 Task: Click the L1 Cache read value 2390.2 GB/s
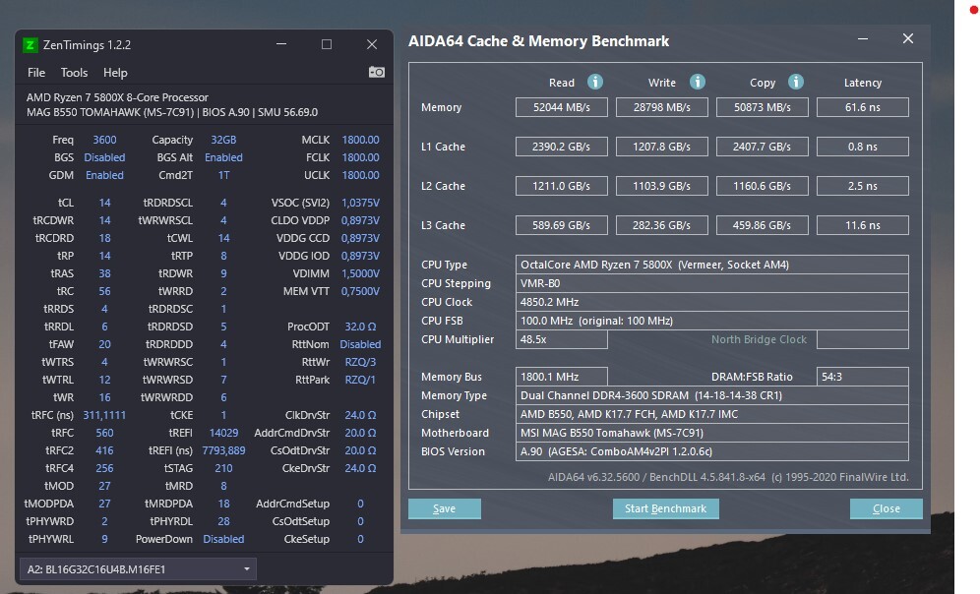[x=561, y=147]
